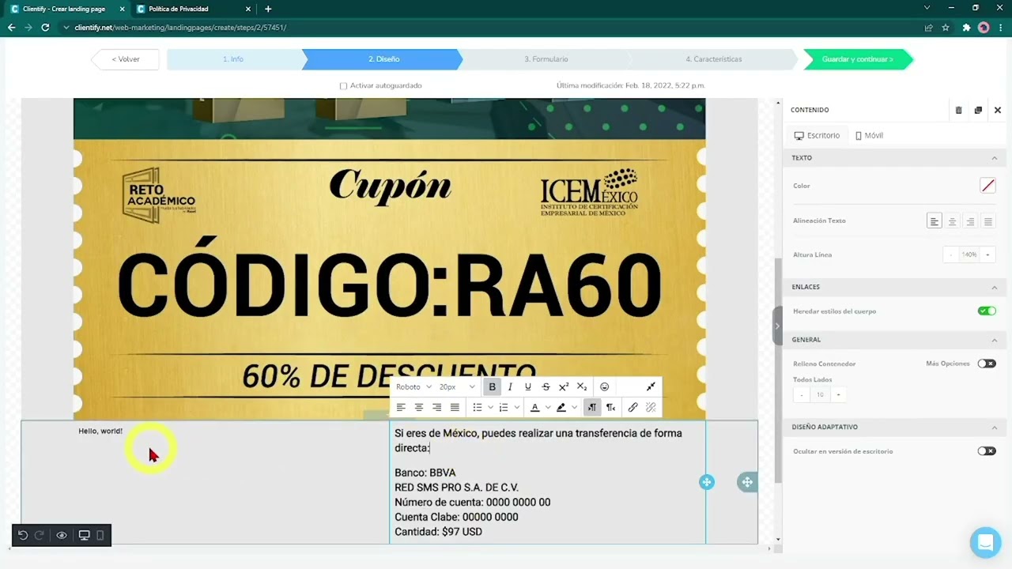Undo the last change in the bottom bar

(x=23, y=535)
